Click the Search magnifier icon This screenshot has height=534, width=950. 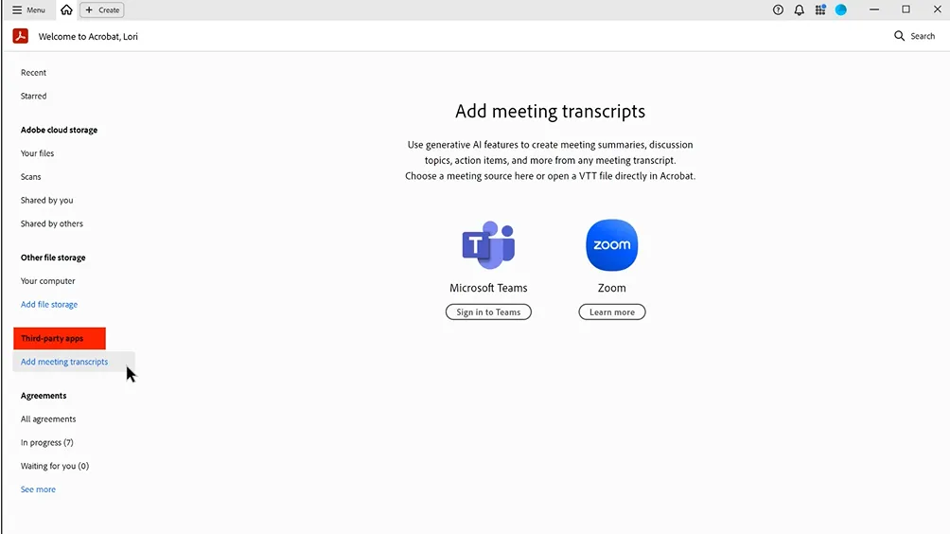tap(899, 36)
